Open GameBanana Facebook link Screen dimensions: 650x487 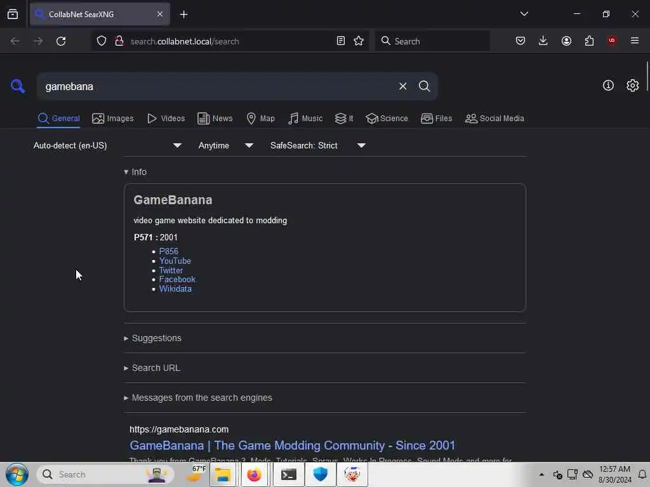tap(177, 280)
